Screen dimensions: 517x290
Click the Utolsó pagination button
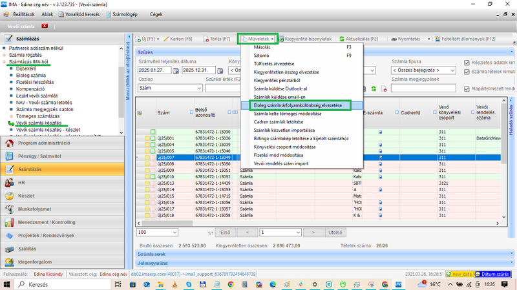[335, 233]
